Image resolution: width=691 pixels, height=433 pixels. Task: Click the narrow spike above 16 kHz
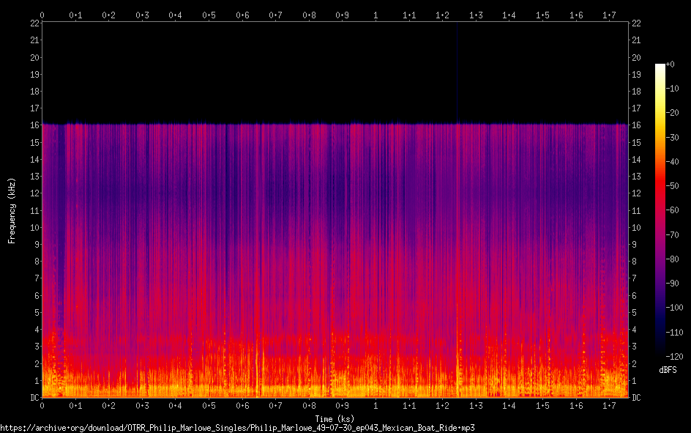click(x=457, y=73)
